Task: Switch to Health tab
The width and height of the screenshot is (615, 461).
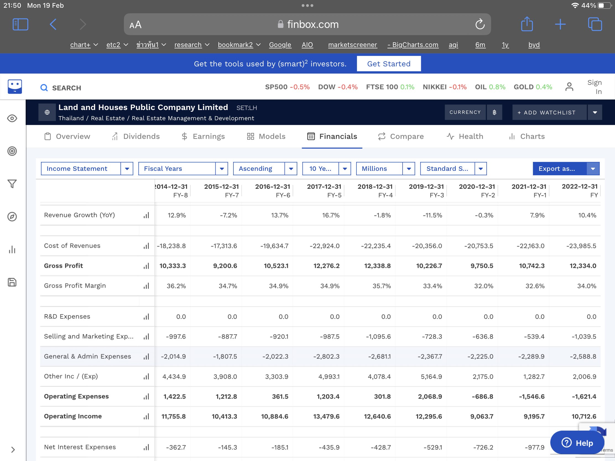Action: pyautogui.click(x=465, y=137)
